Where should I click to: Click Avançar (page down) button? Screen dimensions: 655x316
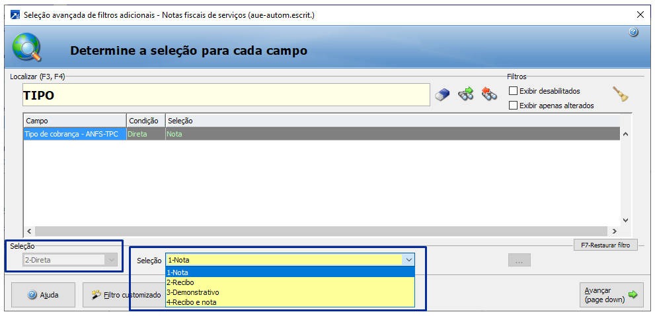click(x=611, y=295)
